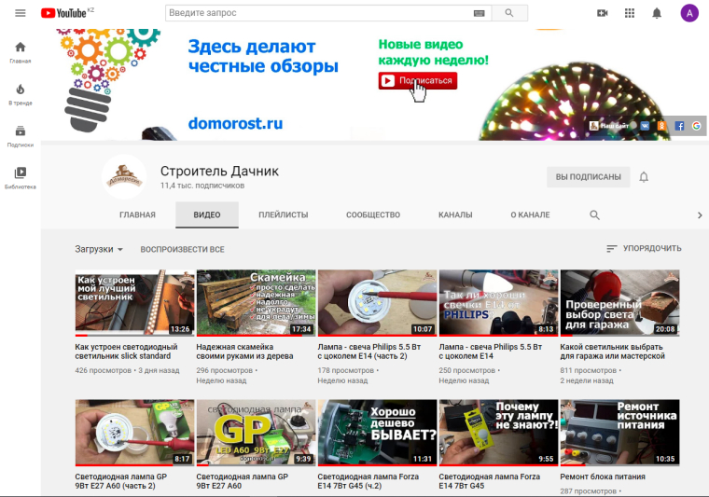Click the ВЫ ПОДПИСАНЫ subscribed button
Screen dimensions: 709x497
click(588, 177)
